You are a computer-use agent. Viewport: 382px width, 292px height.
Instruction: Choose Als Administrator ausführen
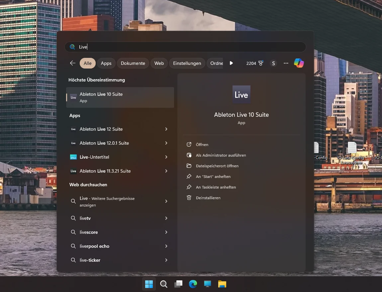pos(221,155)
